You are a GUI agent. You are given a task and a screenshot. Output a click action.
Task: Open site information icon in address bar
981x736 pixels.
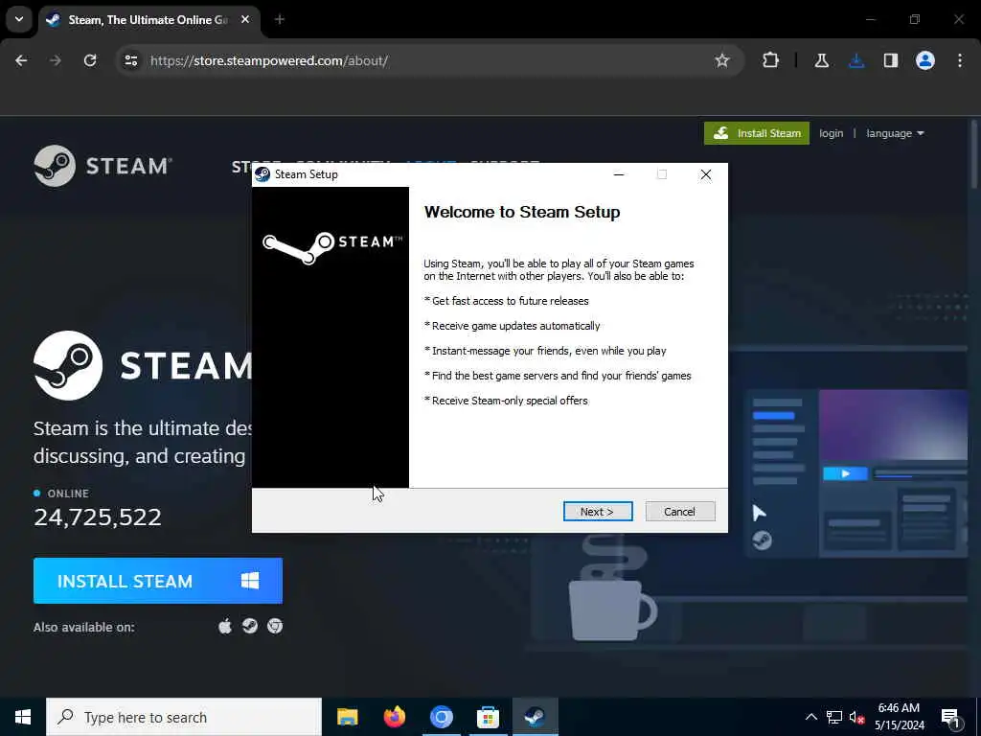130,60
